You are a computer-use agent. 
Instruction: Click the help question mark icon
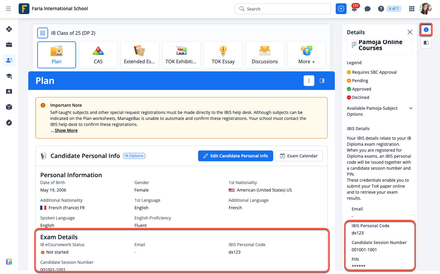381,9
